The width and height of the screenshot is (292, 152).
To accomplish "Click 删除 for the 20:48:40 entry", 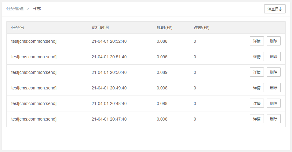I will [x=274, y=103].
